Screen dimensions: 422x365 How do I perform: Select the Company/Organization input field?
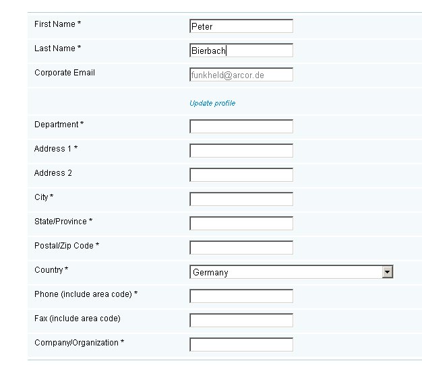(241, 344)
